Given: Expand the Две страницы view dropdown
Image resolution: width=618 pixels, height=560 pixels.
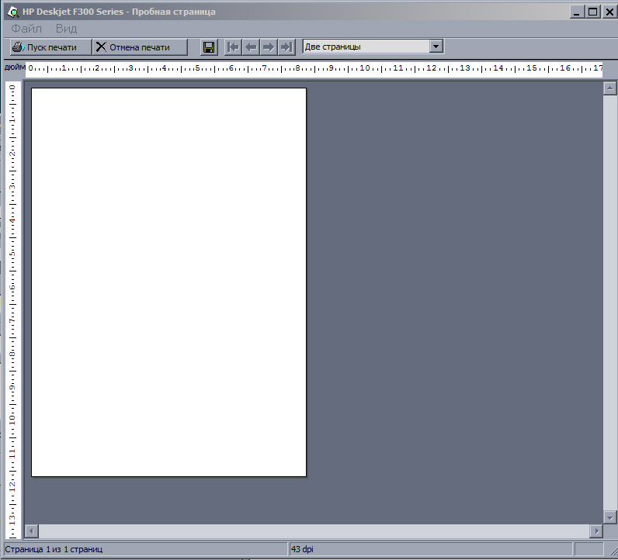Looking at the screenshot, I should 436,47.
